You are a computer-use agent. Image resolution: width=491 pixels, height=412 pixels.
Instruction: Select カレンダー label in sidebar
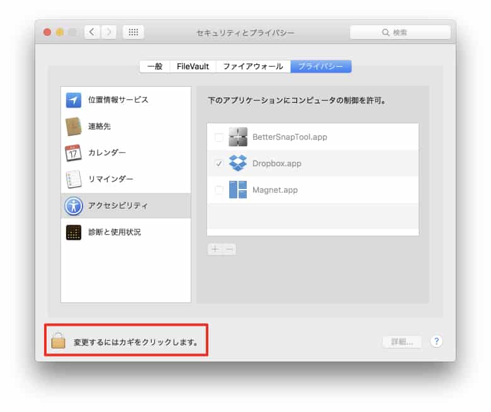107,153
